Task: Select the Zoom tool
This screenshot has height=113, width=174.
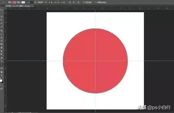Action: tap(2, 75)
